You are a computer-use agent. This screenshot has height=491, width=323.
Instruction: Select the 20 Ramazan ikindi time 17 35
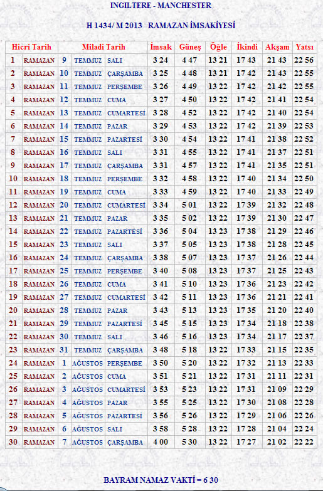point(246,310)
